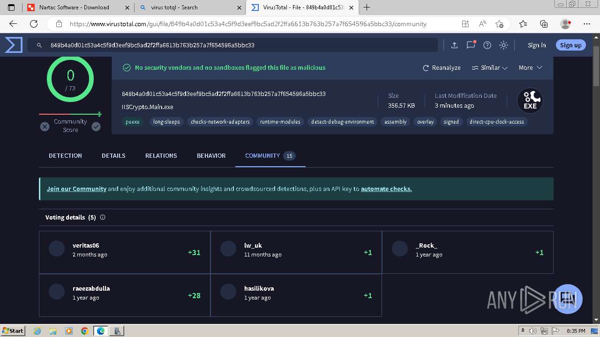The height and width of the screenshot is (337, 600).
Task: Open the help question mark icon
Action: tap(487, 45)
